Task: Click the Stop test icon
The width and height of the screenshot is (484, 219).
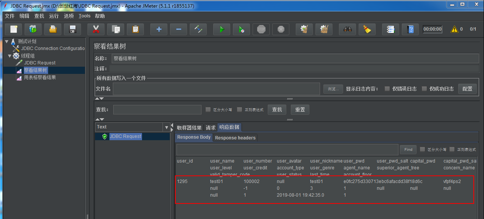Action: (x=261, y=29)
